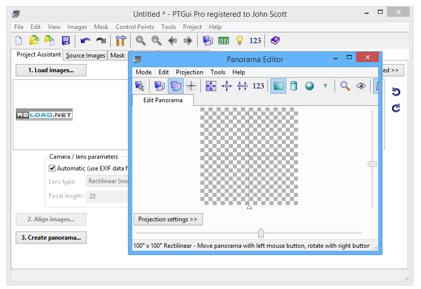Zoom in with the plus magnifier icon
Screen dimensions: 421x289
tap(140, 41)
